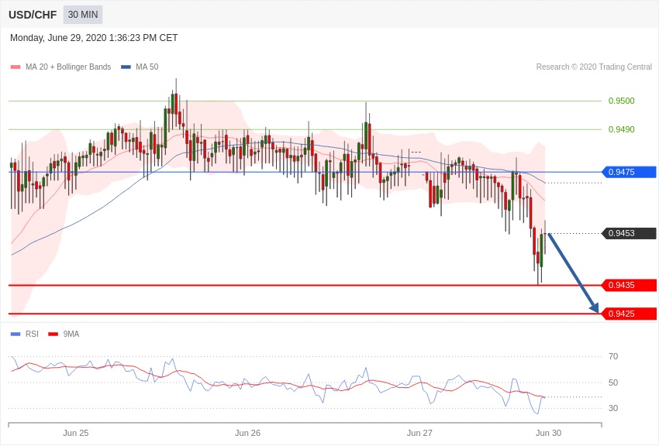Screen dimensions: 659x446
Task: Click the MA 20 + Bollinger Bands legend swatch
Action: (x=16, y=67)
